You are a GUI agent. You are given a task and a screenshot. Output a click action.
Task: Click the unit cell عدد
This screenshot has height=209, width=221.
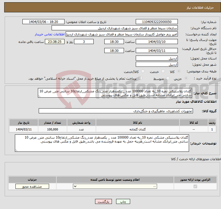coord(81,129)
